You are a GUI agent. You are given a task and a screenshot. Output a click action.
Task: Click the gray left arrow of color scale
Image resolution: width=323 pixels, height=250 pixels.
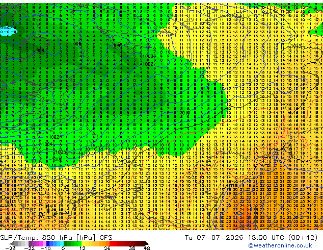point(12,243)
